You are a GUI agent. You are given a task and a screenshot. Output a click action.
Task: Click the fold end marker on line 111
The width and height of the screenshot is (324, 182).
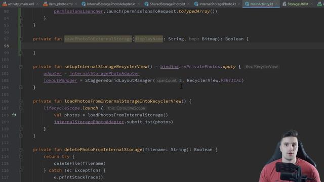21,136
